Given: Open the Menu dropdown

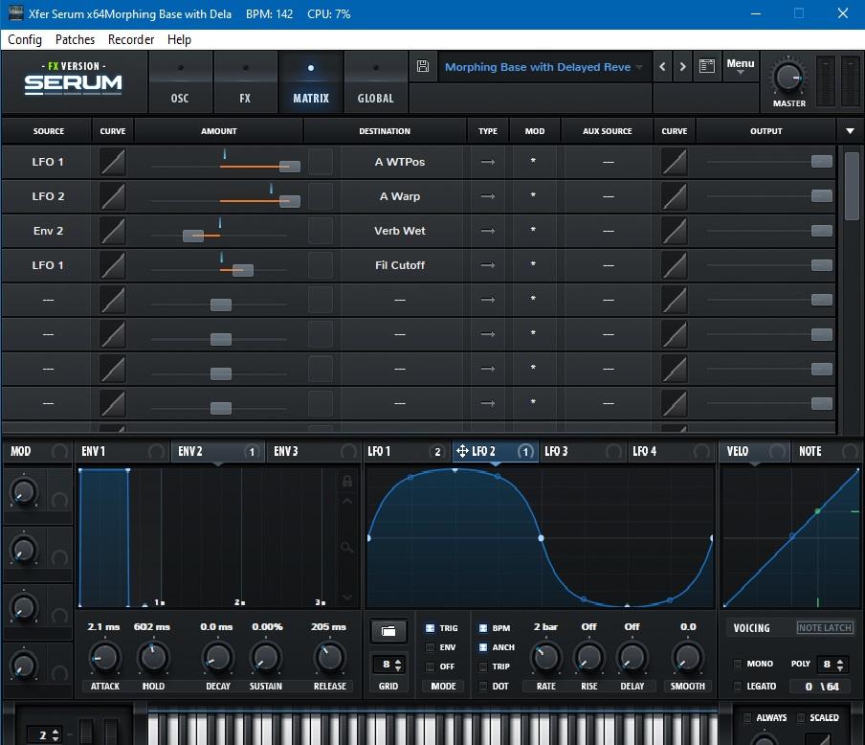Looking at the screenshot, I should (740, 66).
